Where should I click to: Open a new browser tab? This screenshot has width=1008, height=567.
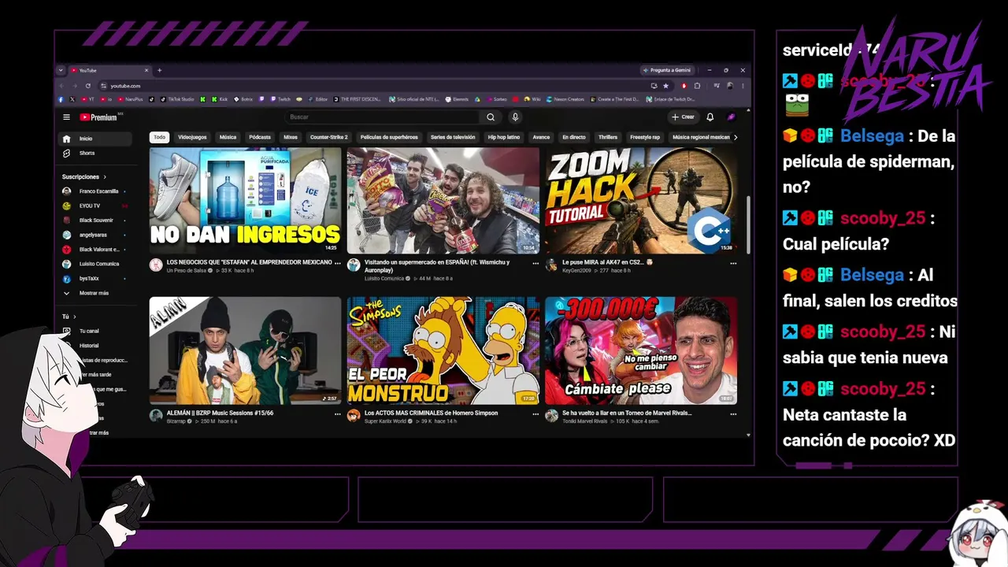(x=159, y=70)
